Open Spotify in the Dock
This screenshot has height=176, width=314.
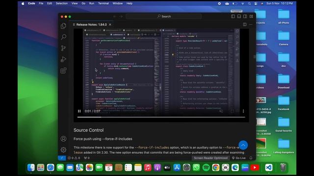pos(206,167)
